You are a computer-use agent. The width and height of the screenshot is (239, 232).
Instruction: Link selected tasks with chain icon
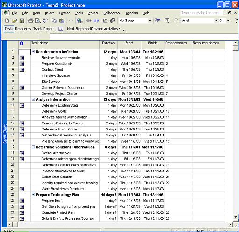89,20
